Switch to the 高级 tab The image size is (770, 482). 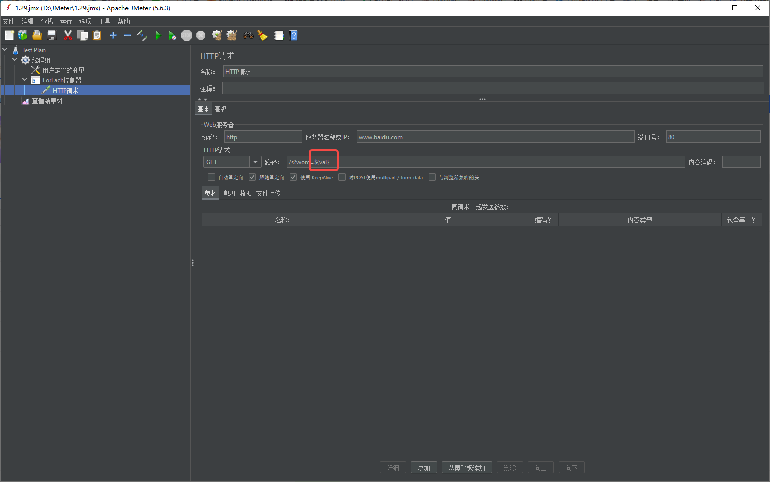220,109
